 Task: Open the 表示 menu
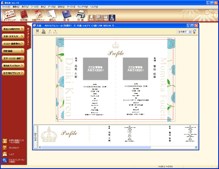pos(25,7)
